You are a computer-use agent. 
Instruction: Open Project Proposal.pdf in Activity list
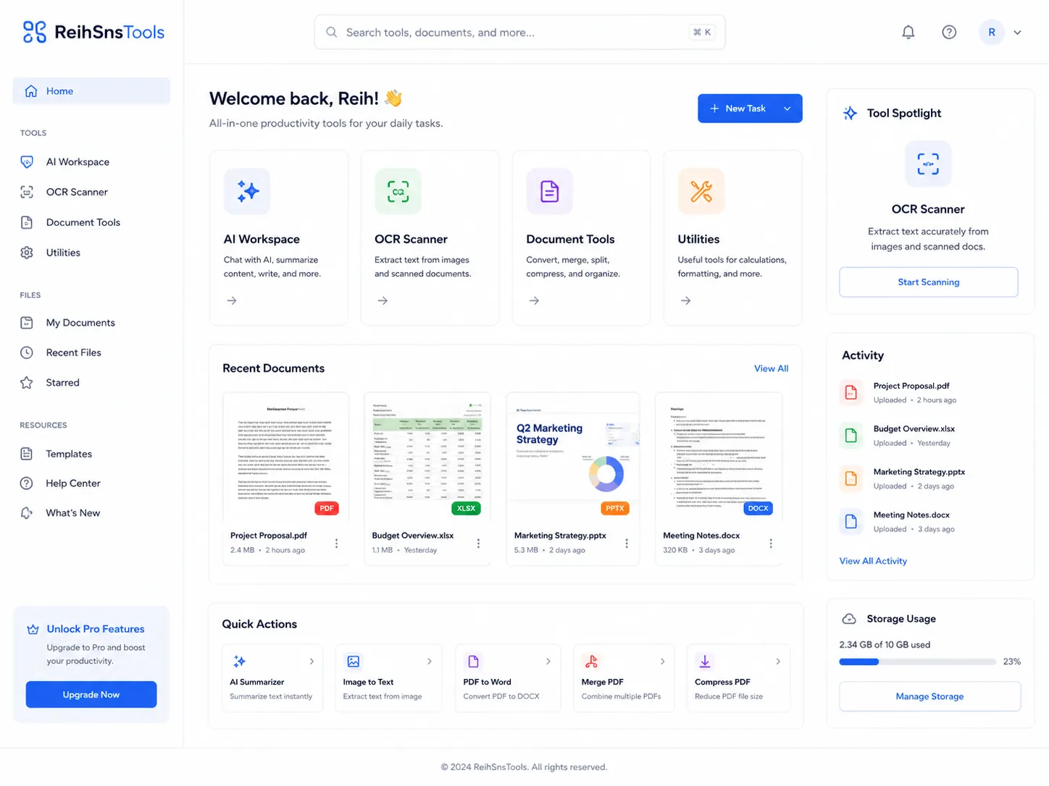coord(911,386)
